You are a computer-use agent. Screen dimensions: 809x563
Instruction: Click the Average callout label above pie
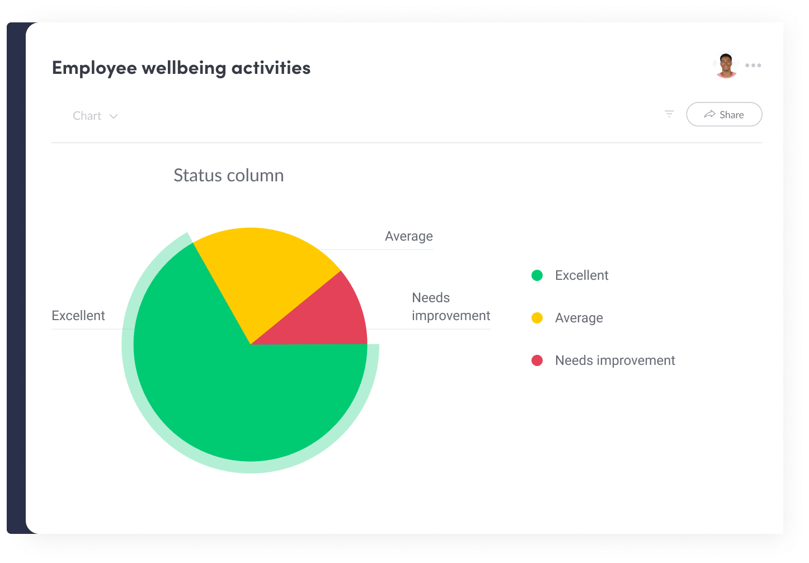(x=408, y=236)
